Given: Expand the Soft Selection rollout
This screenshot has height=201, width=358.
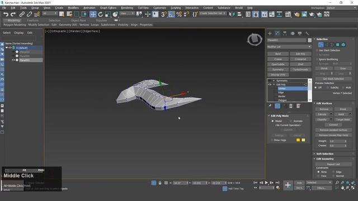Looking at the screenshot, I should click(314, 154).
